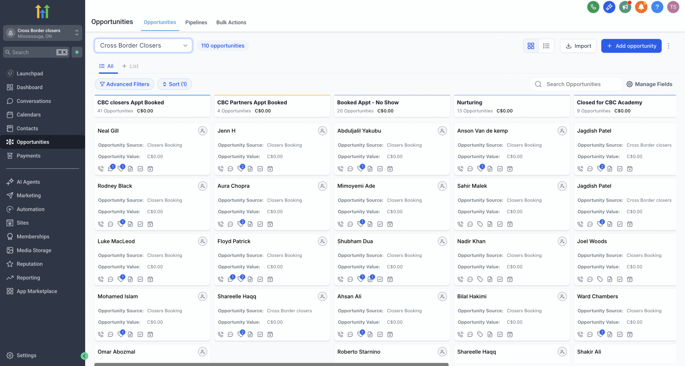The image size is (685, 366).
Task: Click appointment calendar icon on Jenn H card
Action: point(270,169)
